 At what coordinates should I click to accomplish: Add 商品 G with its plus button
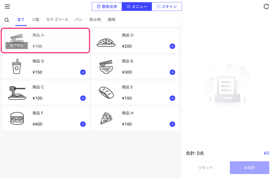[x=83, y=72]
